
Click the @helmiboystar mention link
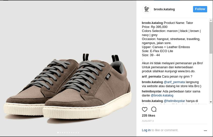174,101
